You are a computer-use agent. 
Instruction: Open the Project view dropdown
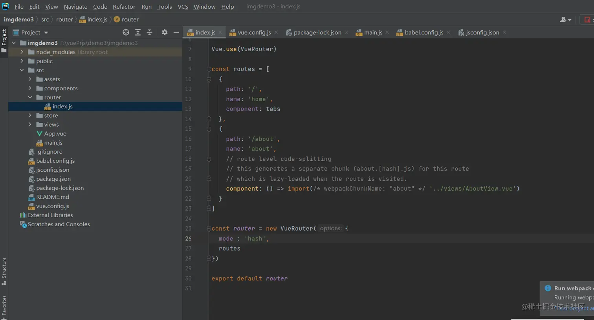(x=46, y=33)
